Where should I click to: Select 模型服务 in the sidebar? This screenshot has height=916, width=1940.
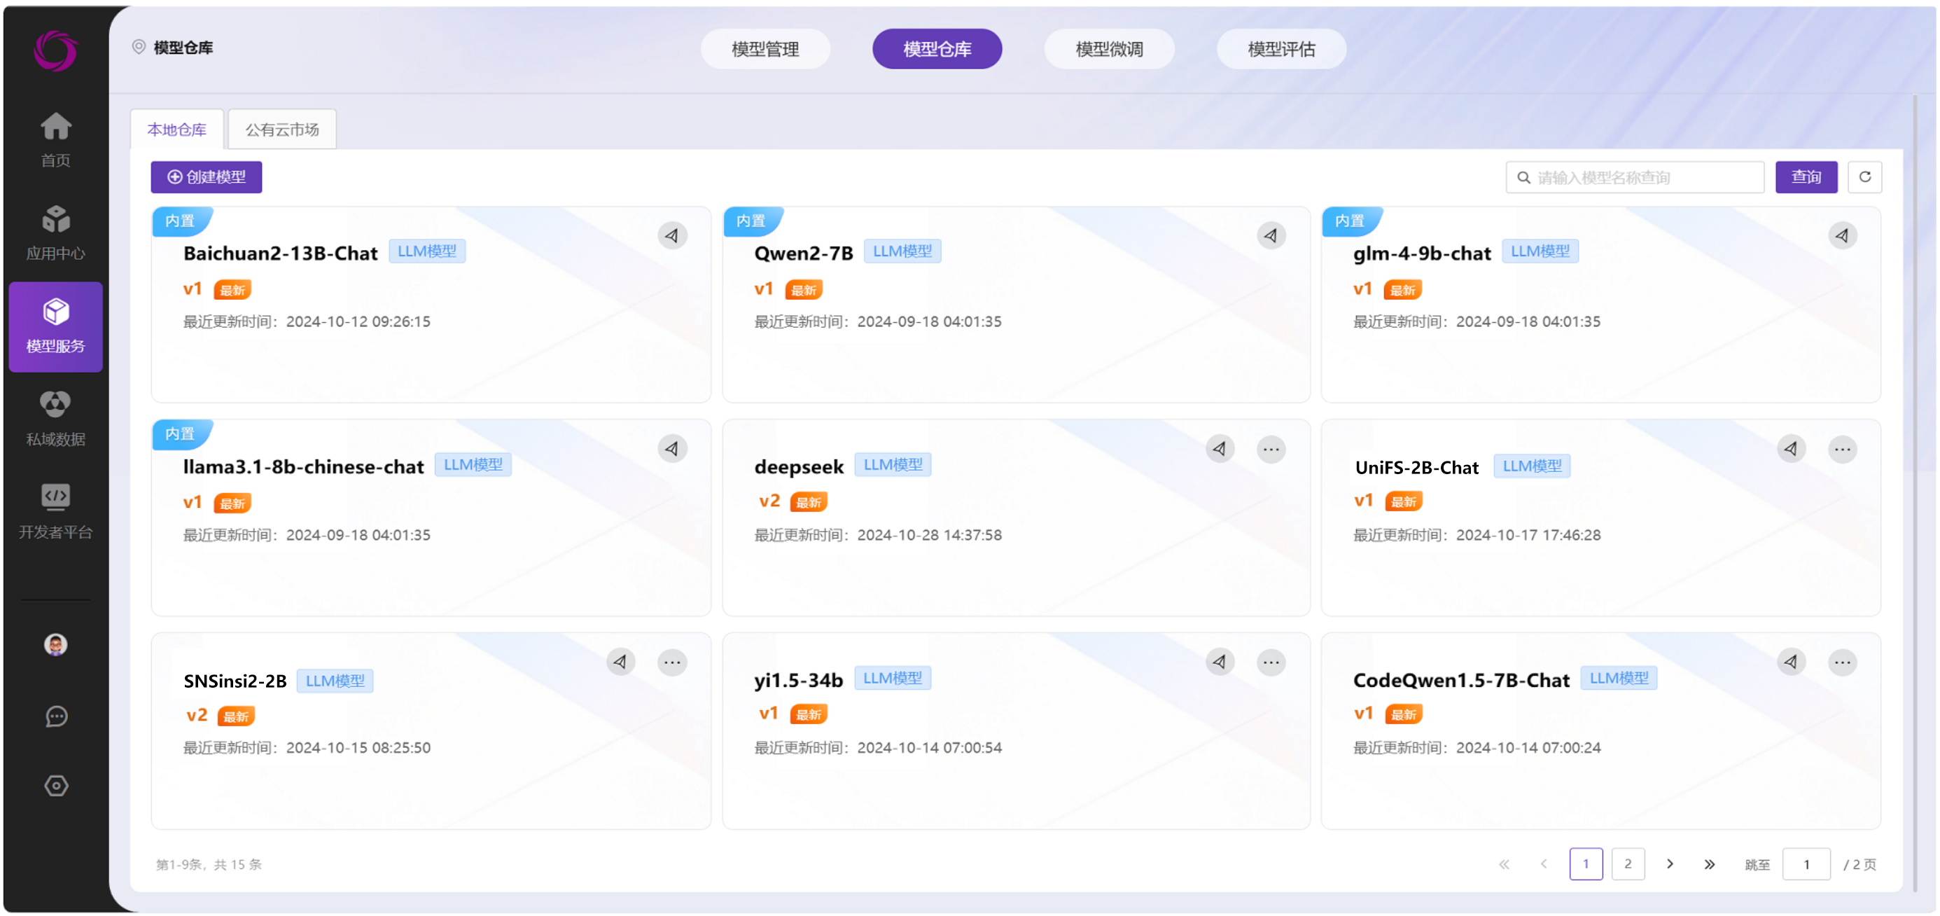tap(56, 327)
